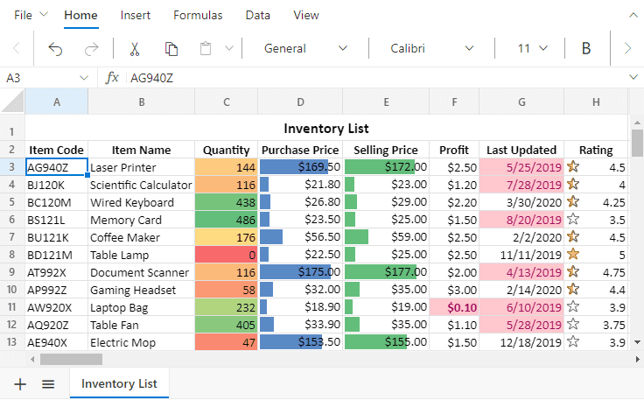Click the horizontal scrollbar thumb
Viewport: 644px width, 400px height.
[71, 360]
